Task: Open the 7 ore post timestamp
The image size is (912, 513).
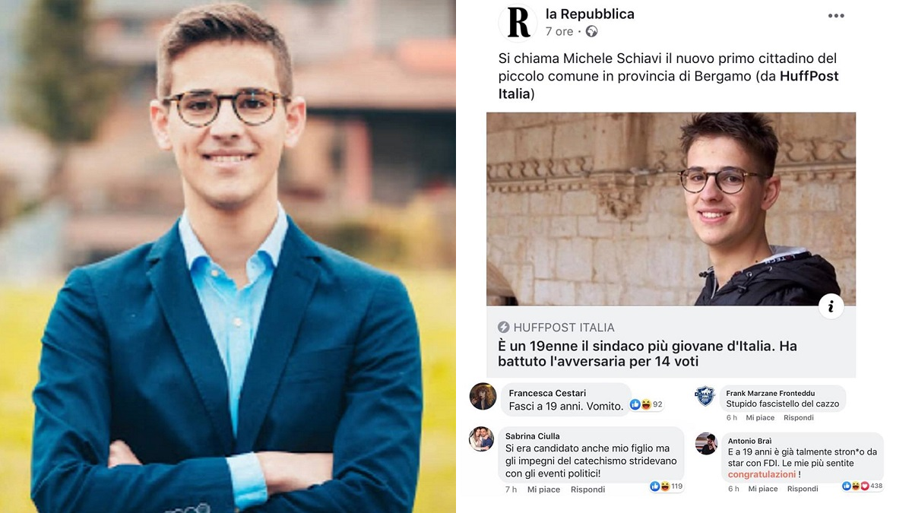Action: click(559, 32)
